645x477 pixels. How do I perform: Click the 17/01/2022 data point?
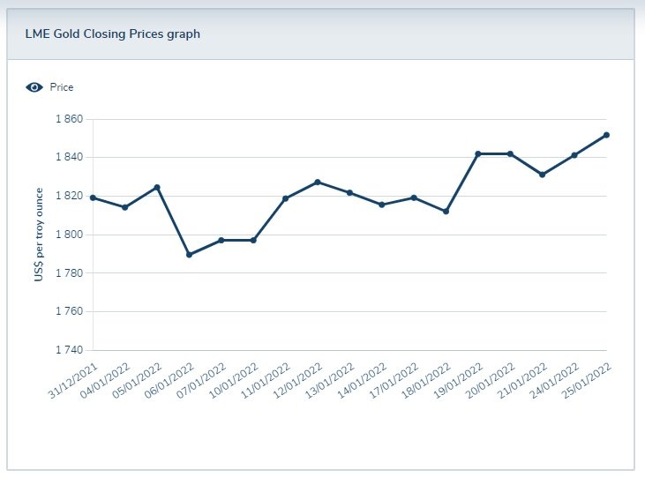[x=414, y=198]
